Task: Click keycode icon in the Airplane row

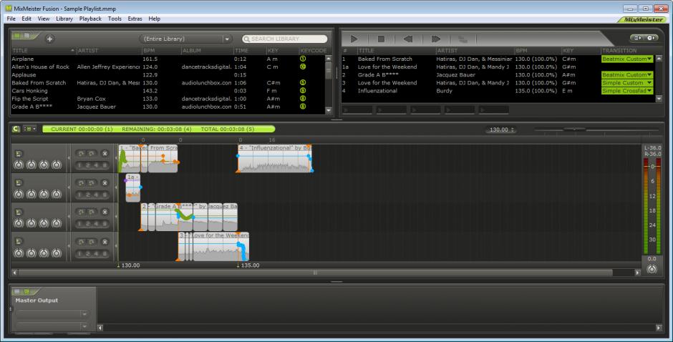Action: click(x=303, y=59)
